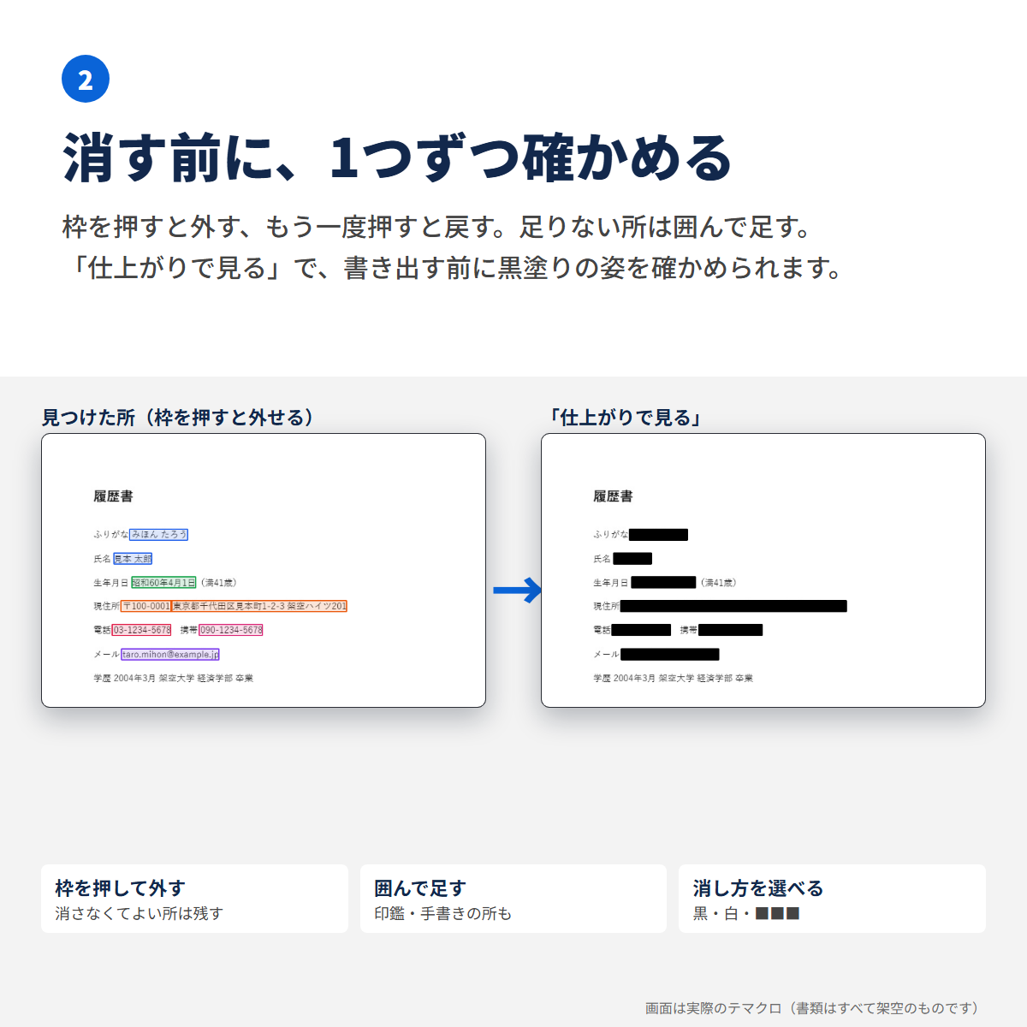Click the 履歴書 heading in the preview document

click(613, 496)
